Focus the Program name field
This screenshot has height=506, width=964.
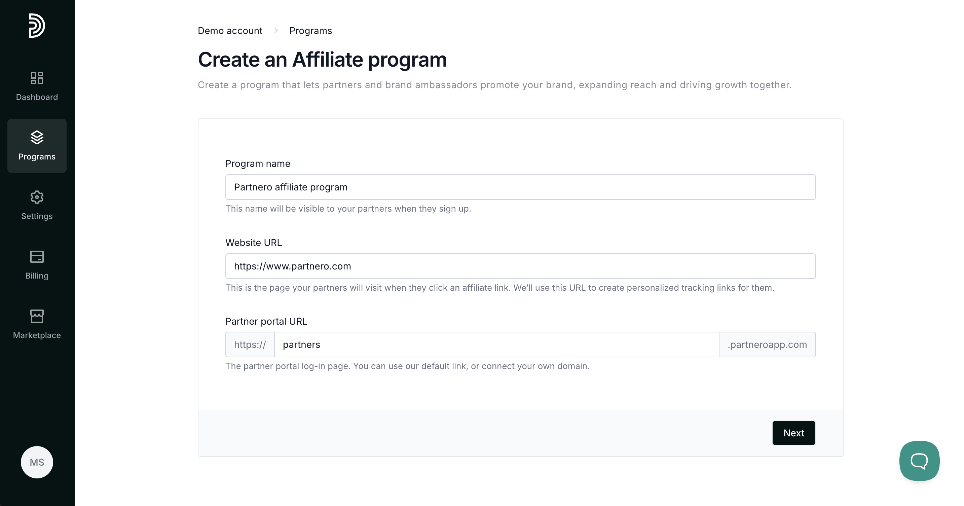(520, 187)
